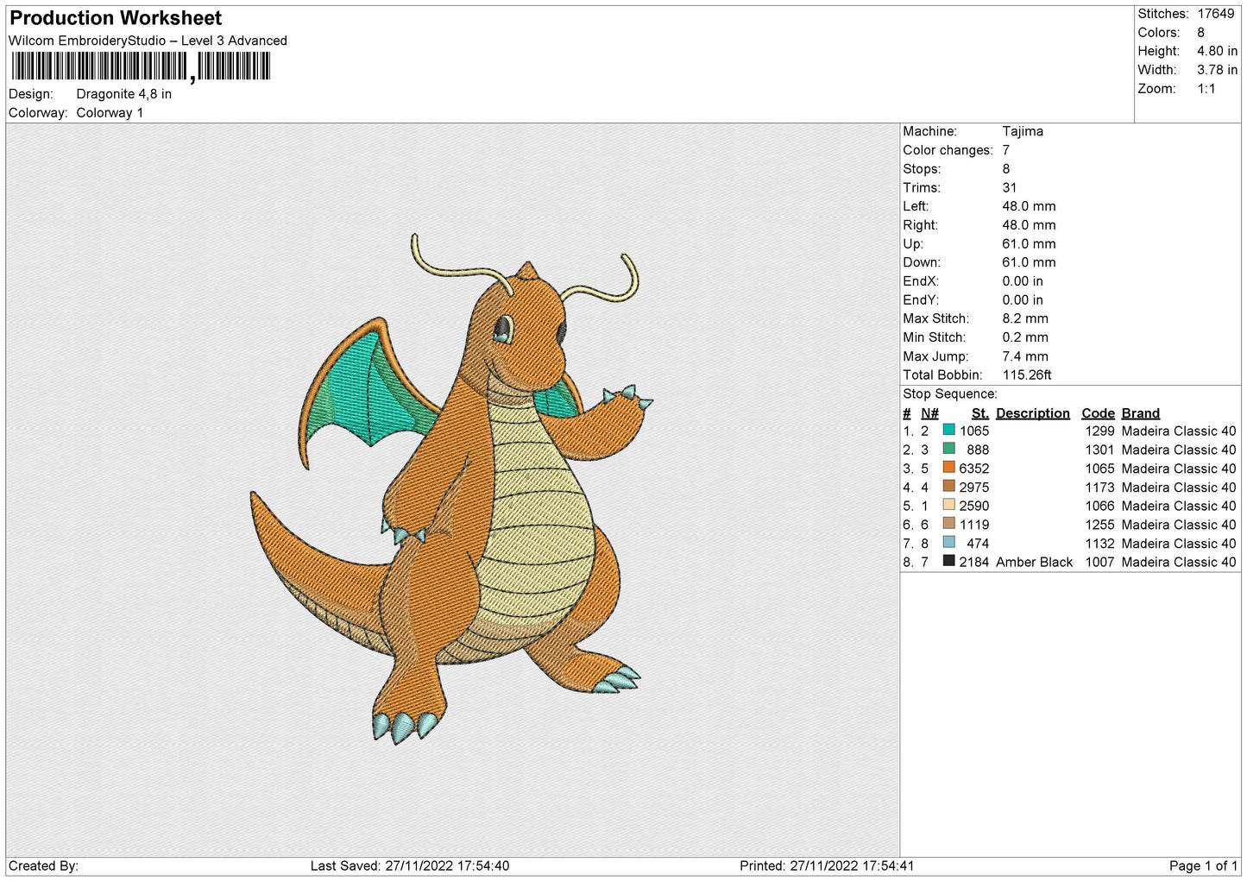
Task: Click code 1007 in stop sequence
Action: tap(1100, 562)
